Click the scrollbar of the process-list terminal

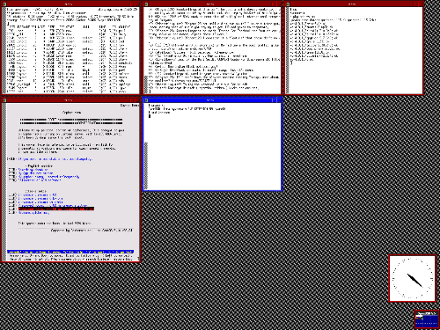[x=4, y=50]
